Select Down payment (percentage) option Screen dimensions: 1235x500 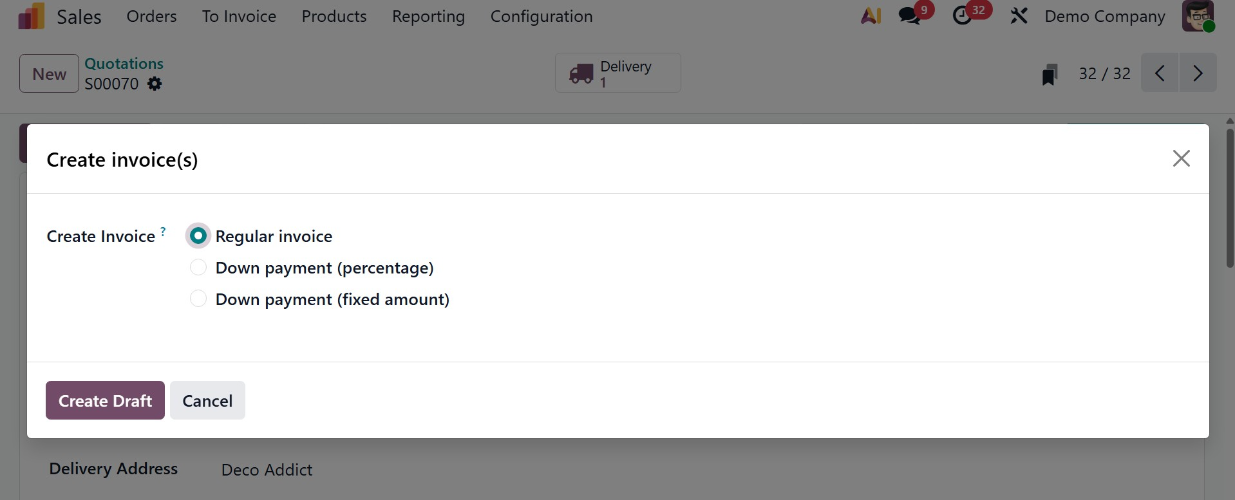click(198, 267)
